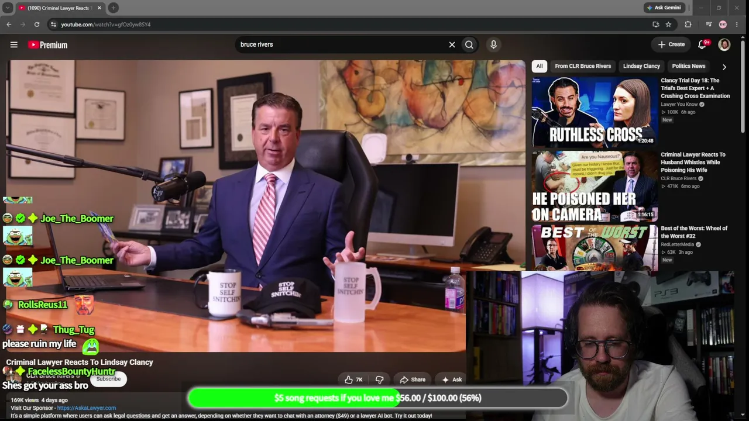Open the notifications bell

tap(702, 44)
